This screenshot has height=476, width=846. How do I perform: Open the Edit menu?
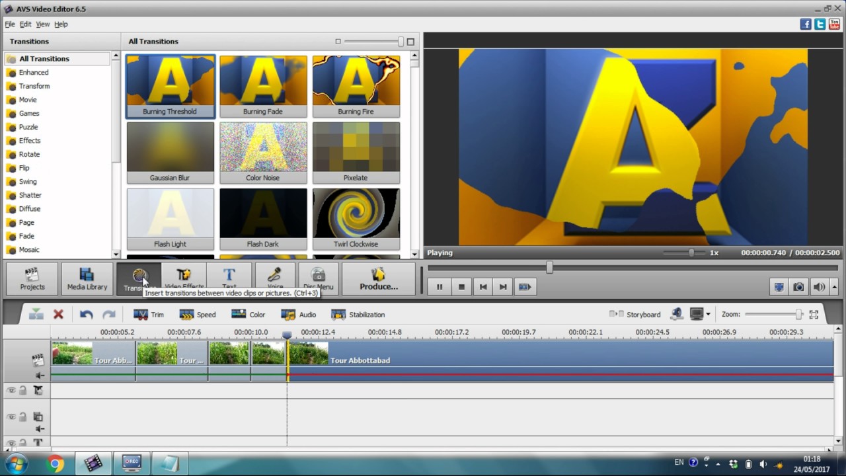(25, 24)
